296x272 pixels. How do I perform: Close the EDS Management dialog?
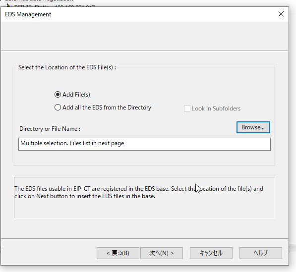(x=281, y=14)
